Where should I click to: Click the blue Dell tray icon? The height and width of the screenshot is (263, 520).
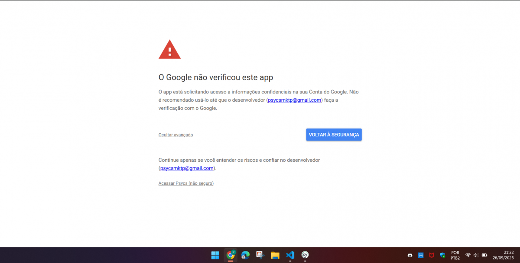pos(421,255)
